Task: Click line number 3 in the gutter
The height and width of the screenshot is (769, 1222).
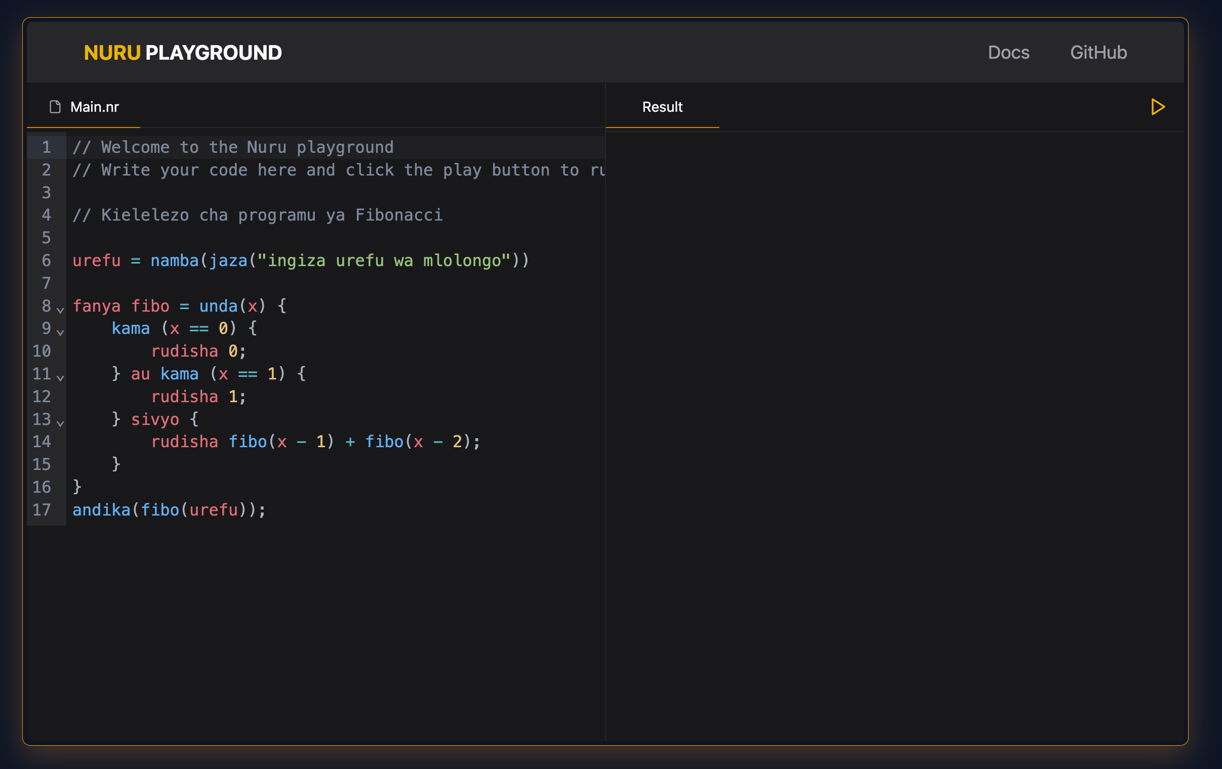Action: pyautogui.click(x=46, y=192)
